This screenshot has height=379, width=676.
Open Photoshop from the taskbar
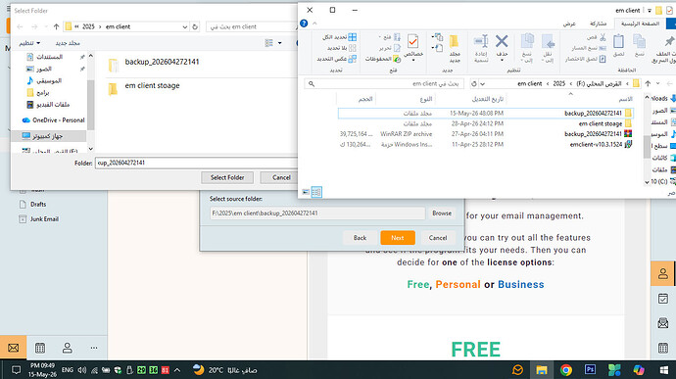click(x=590, y=369)
